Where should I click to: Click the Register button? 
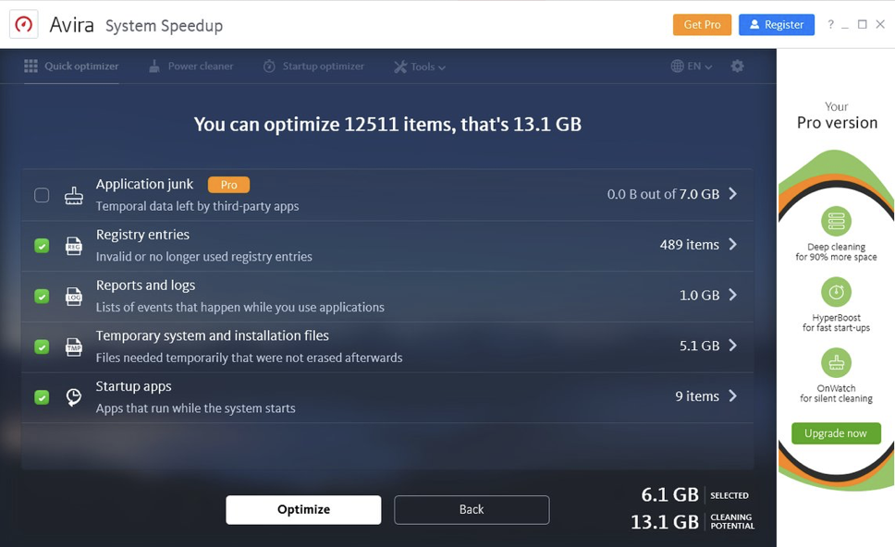coord(777,25)
